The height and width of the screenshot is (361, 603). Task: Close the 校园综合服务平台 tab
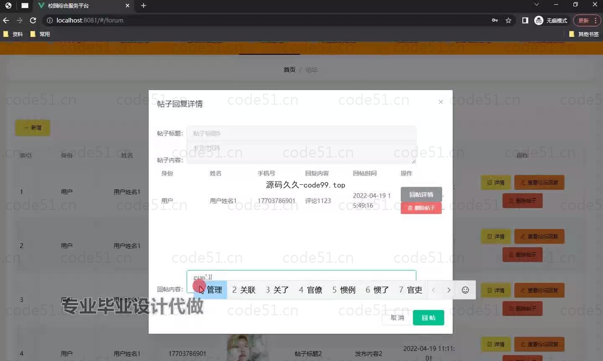(128, 5)
